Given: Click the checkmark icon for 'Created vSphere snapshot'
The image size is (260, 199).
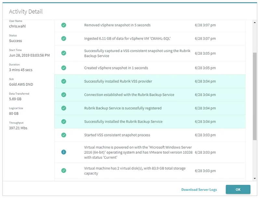Looking at the screenshot, I should pos(64,68).
